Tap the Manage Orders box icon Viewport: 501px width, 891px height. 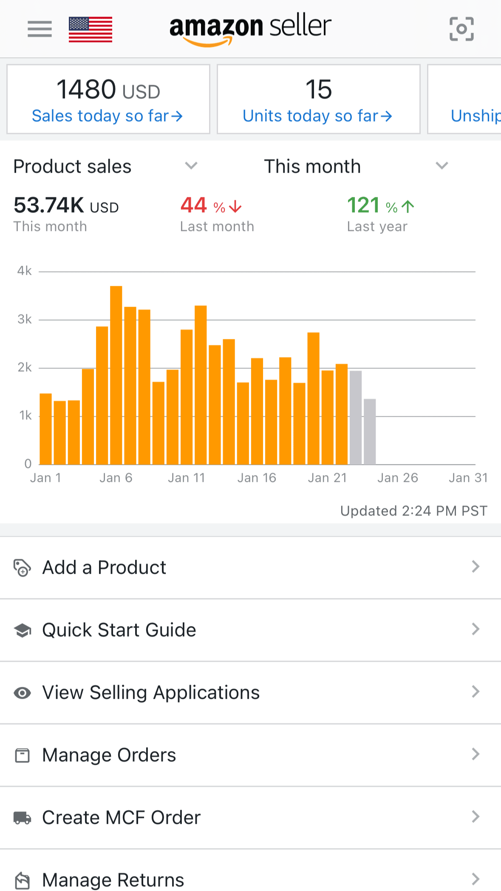click(22, 755)
